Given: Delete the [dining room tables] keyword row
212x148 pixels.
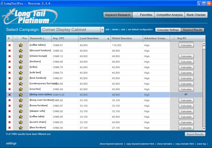Looking at the screenshot, I should (9, 95).
